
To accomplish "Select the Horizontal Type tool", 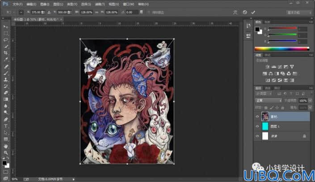I will 6,126.
